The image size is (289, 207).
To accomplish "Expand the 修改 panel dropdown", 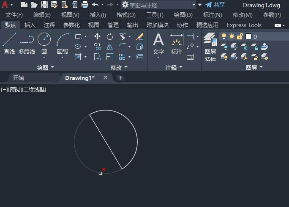I will pos(119,67).
